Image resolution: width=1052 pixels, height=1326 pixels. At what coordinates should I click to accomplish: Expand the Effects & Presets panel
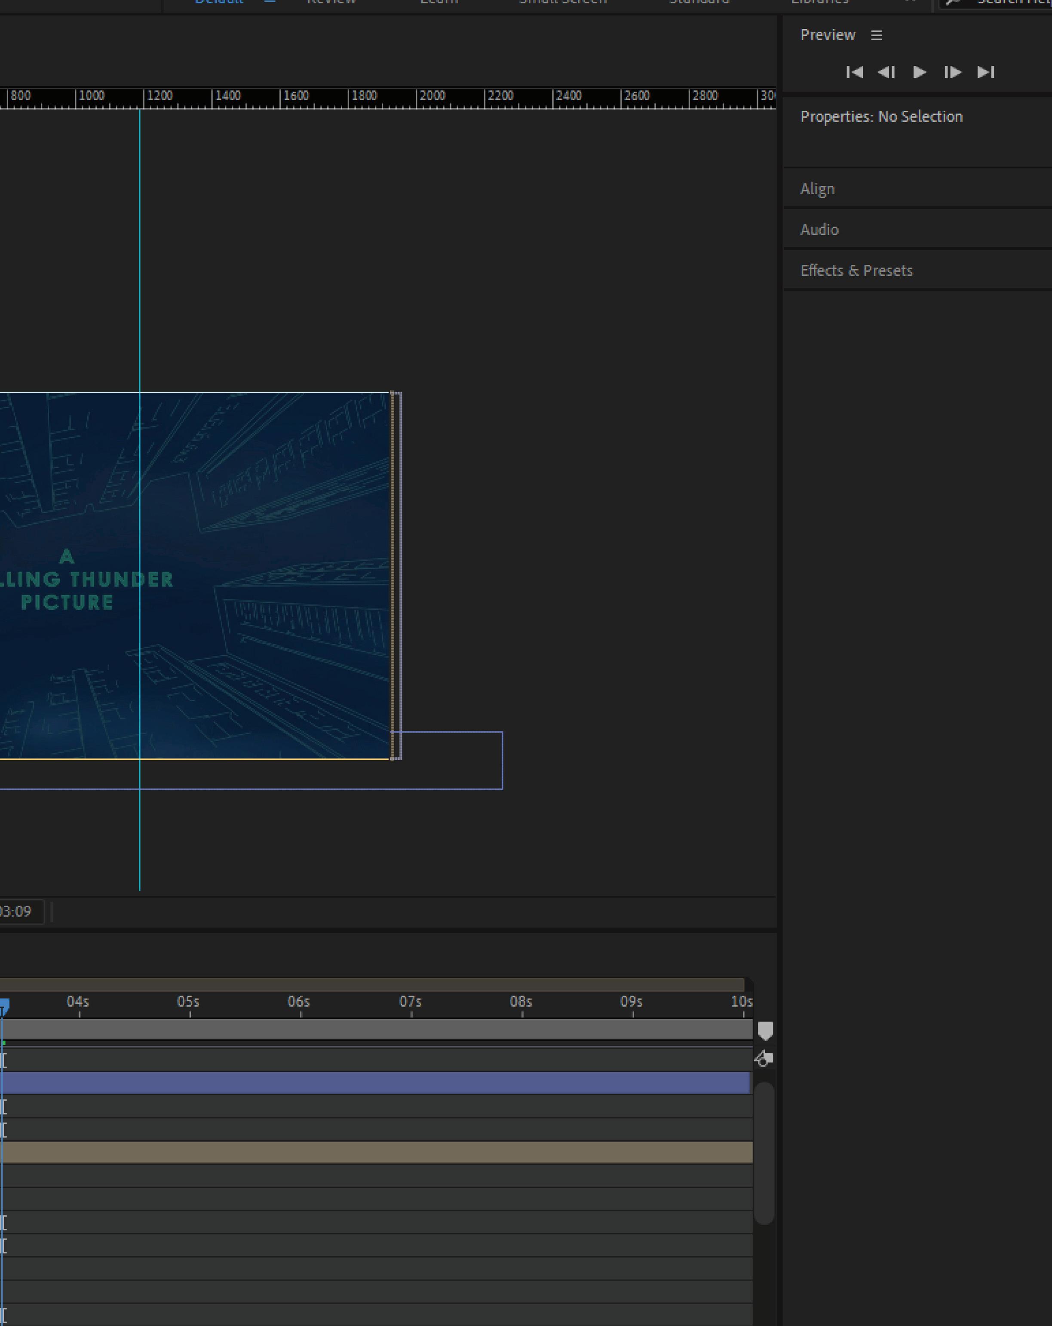pos(856,270)
